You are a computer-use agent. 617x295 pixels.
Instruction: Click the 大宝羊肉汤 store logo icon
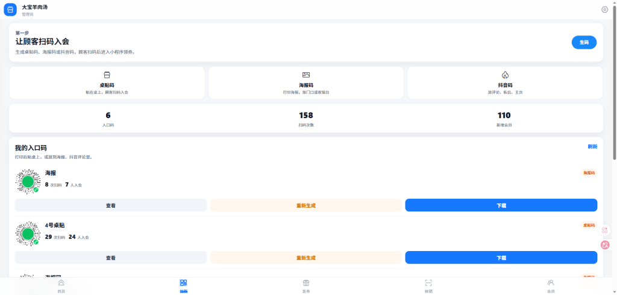(x=10, y=10)
